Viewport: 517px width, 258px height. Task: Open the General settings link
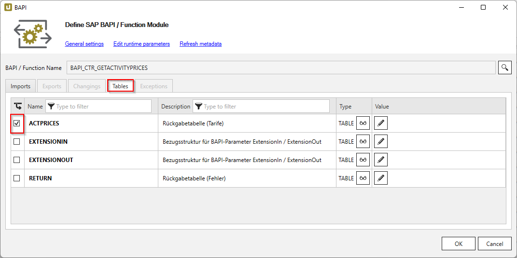pyautogui.click(x=84, y=44)
